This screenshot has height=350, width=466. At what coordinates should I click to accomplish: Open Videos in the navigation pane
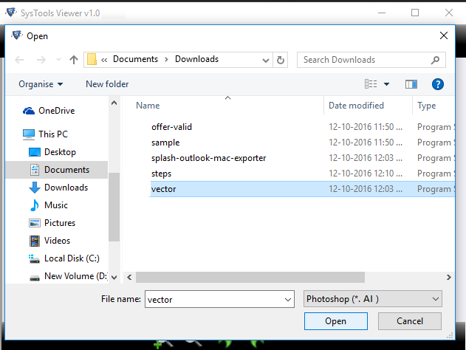[57, 241]
